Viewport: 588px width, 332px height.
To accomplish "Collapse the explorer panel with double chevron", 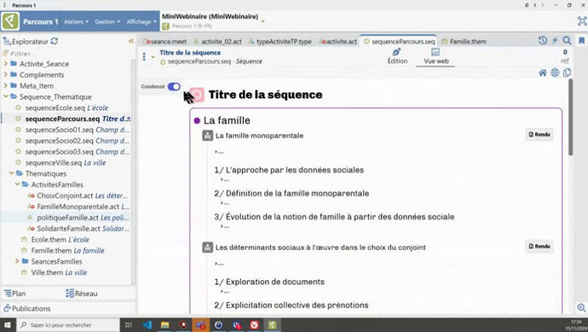I will (131, 41).
